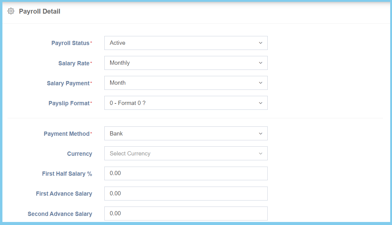Click the chevron arrow on Payment Method
The image size is (392, 225).
tap(260, 134)
